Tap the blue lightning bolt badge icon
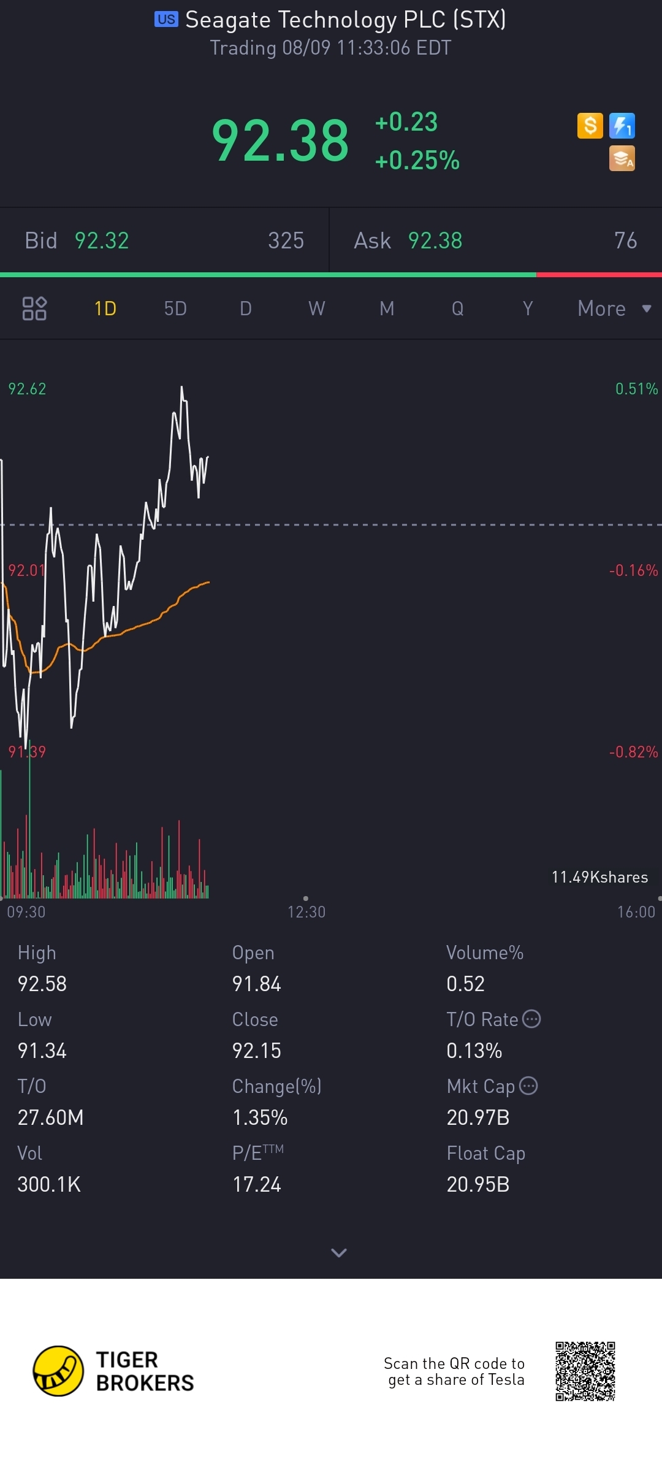662x1464 pixels. tap(622, 126)
